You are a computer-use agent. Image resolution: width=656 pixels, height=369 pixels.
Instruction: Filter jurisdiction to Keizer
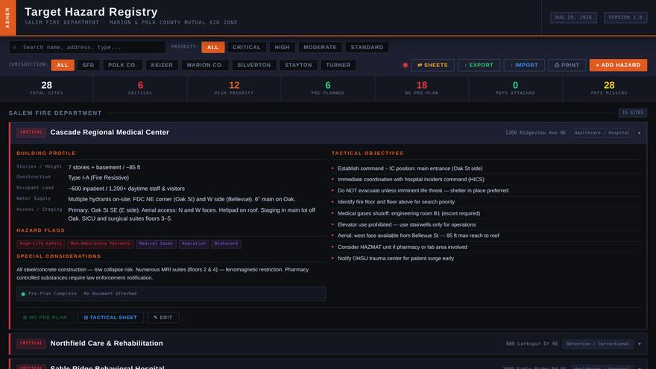[162, 66]
